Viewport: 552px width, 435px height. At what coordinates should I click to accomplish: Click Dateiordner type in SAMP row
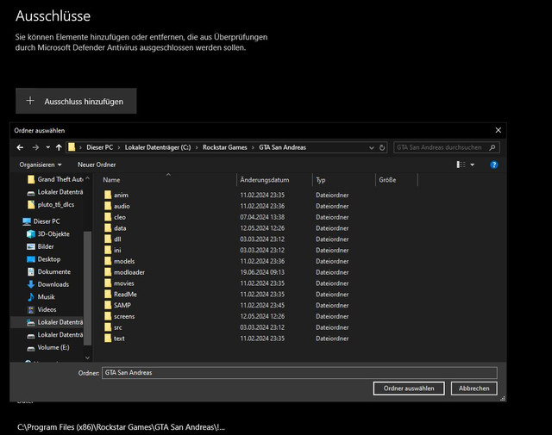(x=332, y=305)
